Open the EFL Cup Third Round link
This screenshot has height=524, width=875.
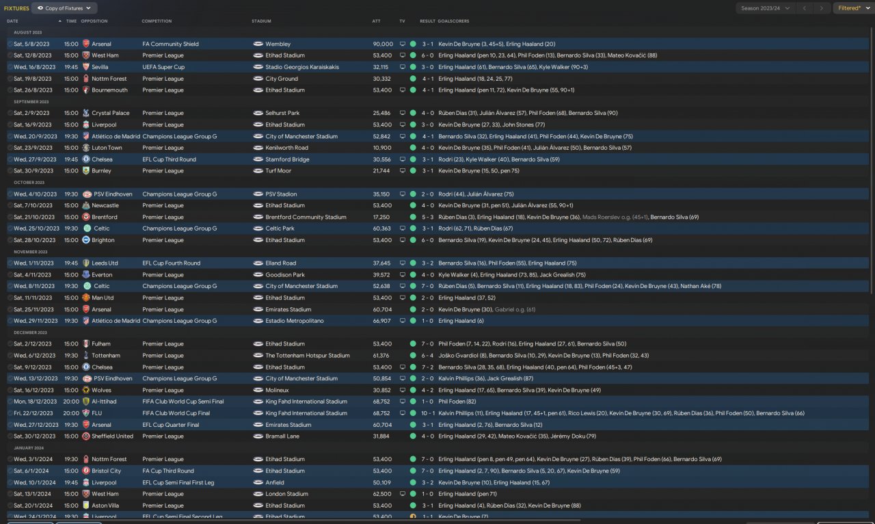[169, 159]
